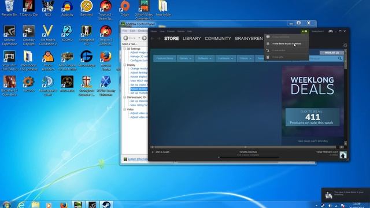
Task: Click the Featured Items store button
Action: (x=165, y=58)
